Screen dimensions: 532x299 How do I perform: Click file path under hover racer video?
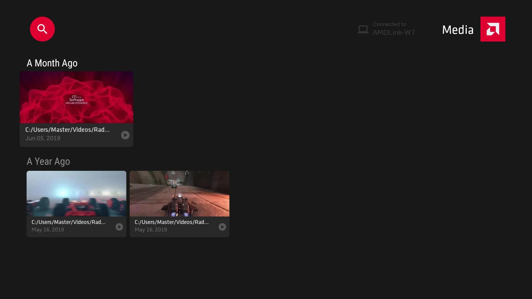(x=172, y=222)
